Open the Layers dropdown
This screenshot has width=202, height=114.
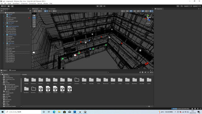(188, 6)
